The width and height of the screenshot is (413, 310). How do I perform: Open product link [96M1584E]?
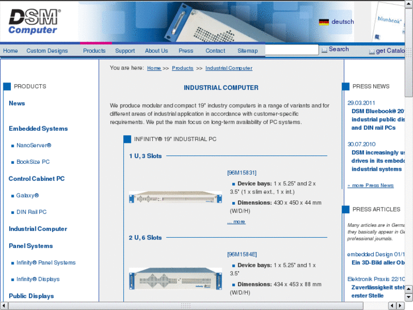click(x=242, y=254)
